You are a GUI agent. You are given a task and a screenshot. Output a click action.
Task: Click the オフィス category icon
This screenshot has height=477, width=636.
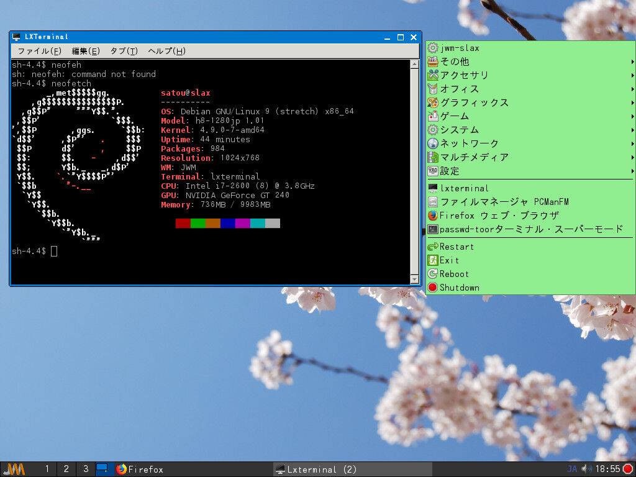click(433, 89)
